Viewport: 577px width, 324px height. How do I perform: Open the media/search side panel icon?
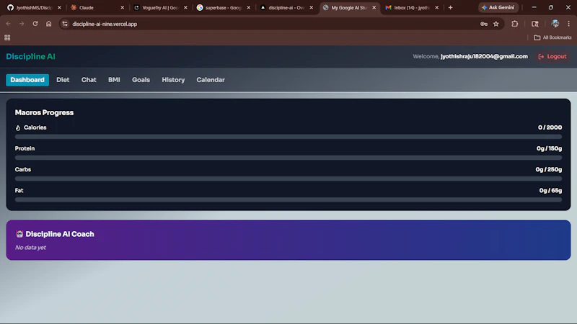pyautogui.click(x=535, y=24)
